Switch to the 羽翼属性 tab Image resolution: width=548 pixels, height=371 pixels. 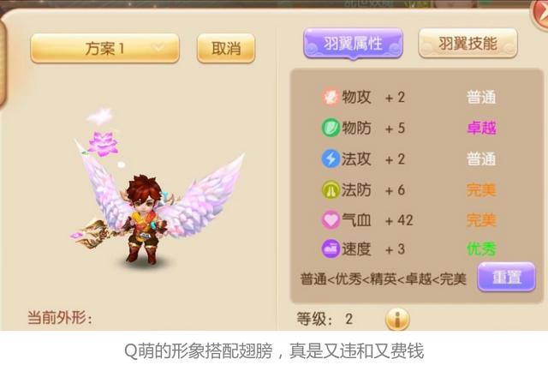[353, 44]
